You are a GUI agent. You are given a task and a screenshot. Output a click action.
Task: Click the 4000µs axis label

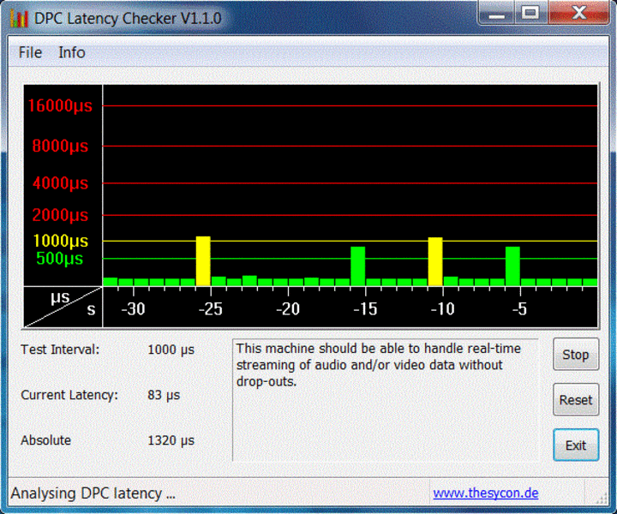click(x=60, y=183)
